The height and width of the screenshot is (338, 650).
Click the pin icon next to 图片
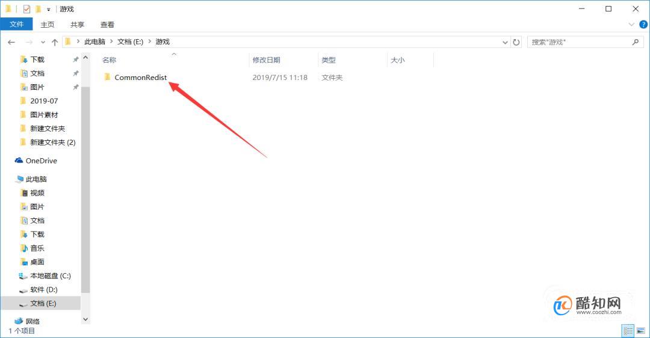point(75,87)
